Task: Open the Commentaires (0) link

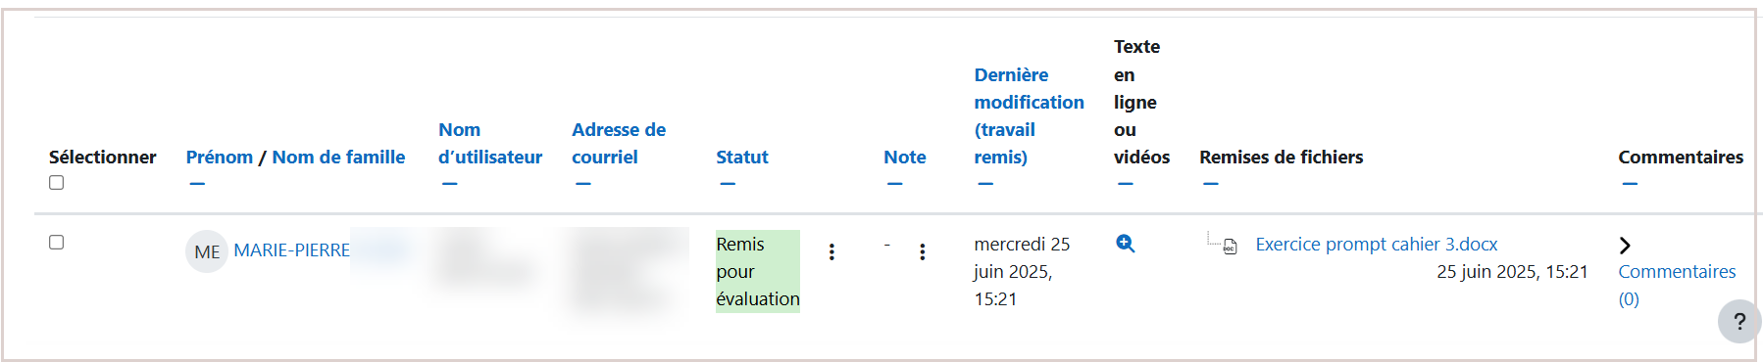Action: (x=1677, y=285)
